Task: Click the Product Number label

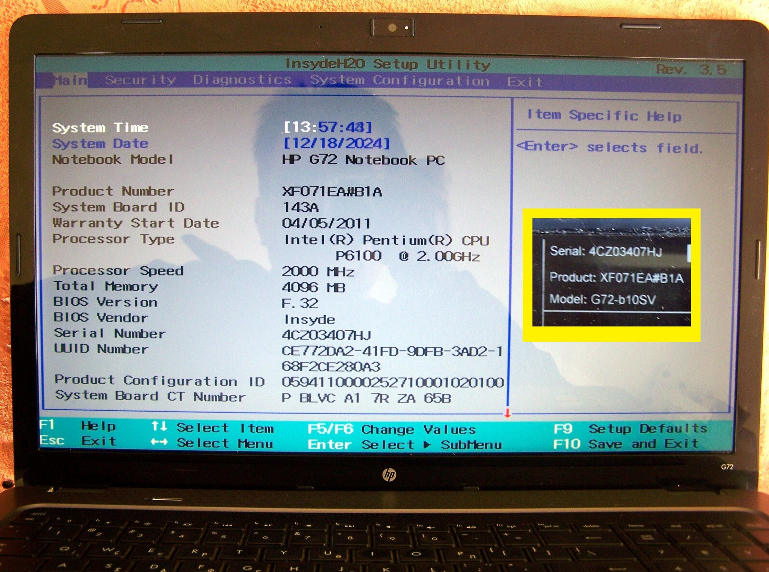Action: [113, 191]
